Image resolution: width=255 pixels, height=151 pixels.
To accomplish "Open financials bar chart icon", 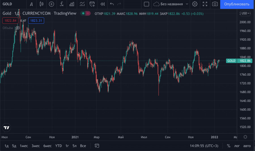I will (72, 4).
